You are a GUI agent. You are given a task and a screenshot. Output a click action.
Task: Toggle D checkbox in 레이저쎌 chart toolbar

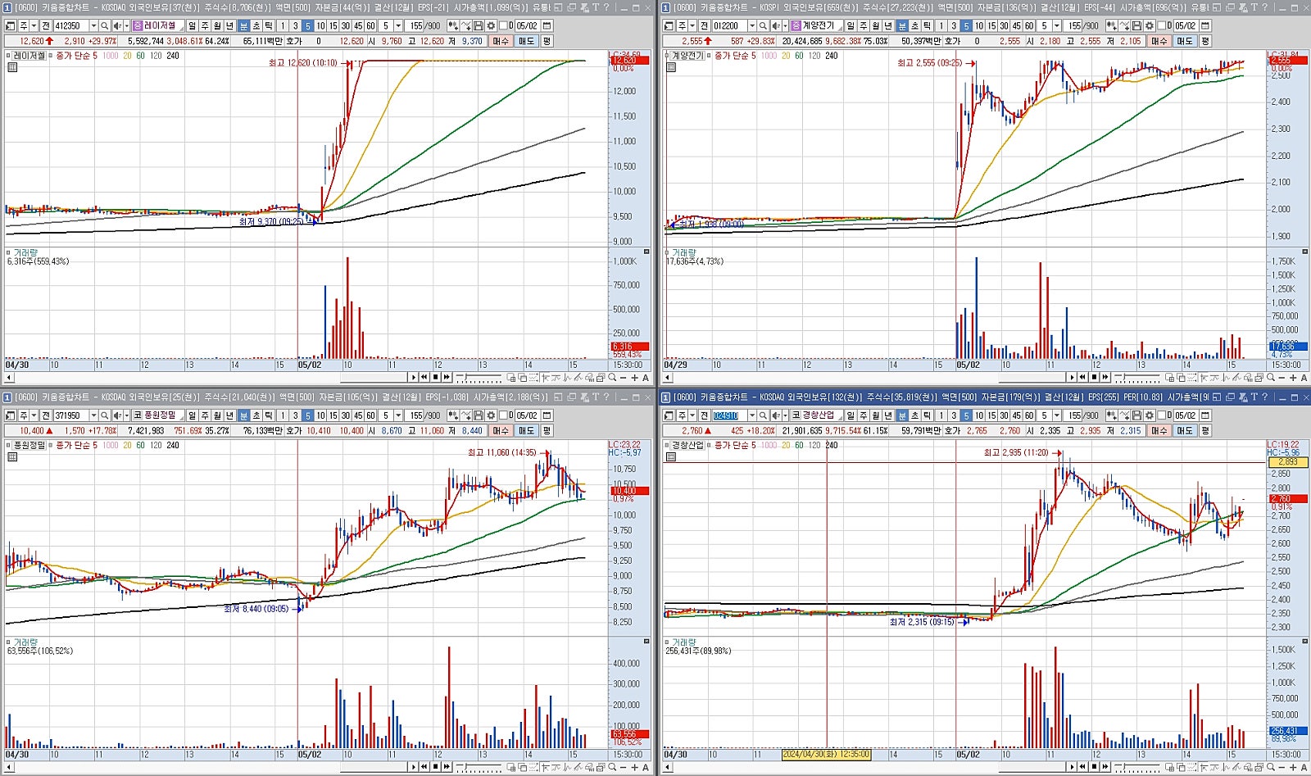(x=504, y=25)
